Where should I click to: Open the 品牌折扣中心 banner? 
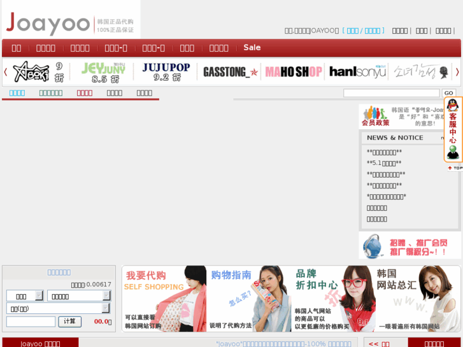pyautogui.click(x=333, y=299)
